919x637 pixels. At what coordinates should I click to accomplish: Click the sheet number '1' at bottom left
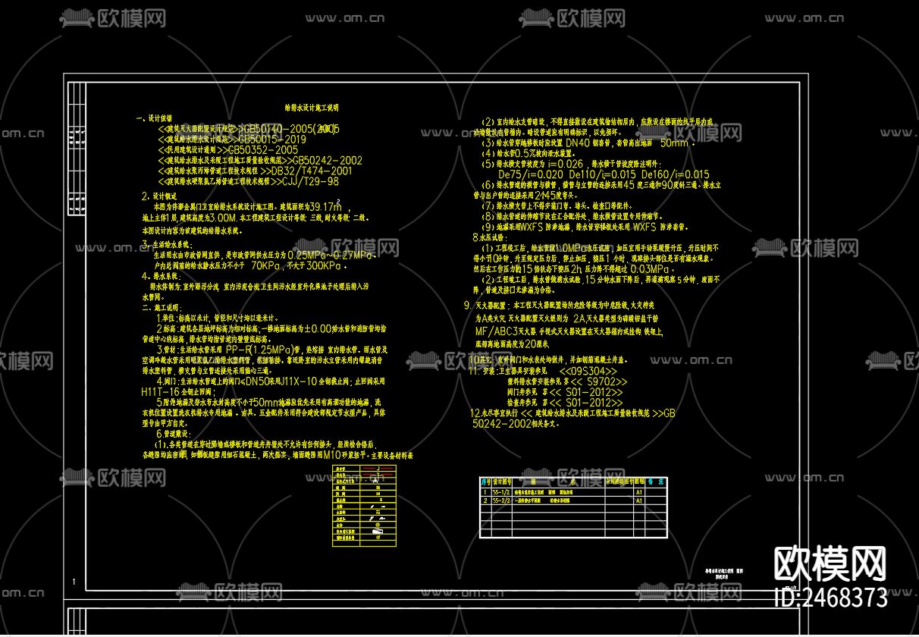pyautogui.click(x=74, y=582)
